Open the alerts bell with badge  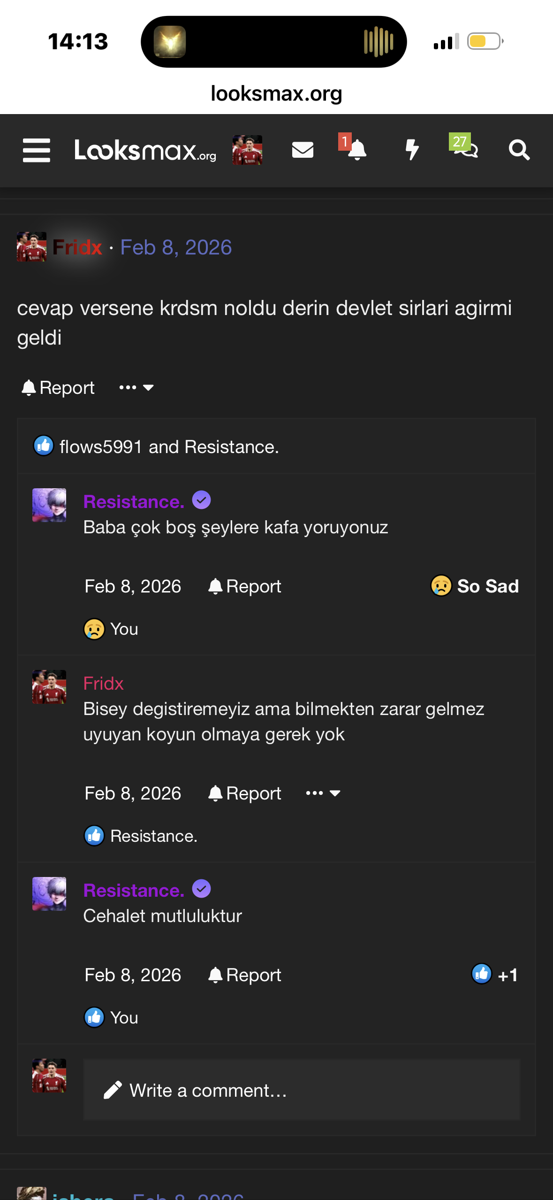(357, 150)
